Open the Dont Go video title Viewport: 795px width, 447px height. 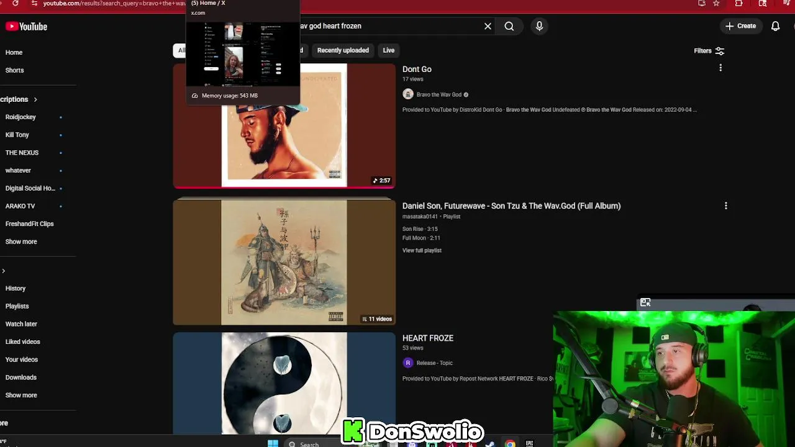click(417, 69)
